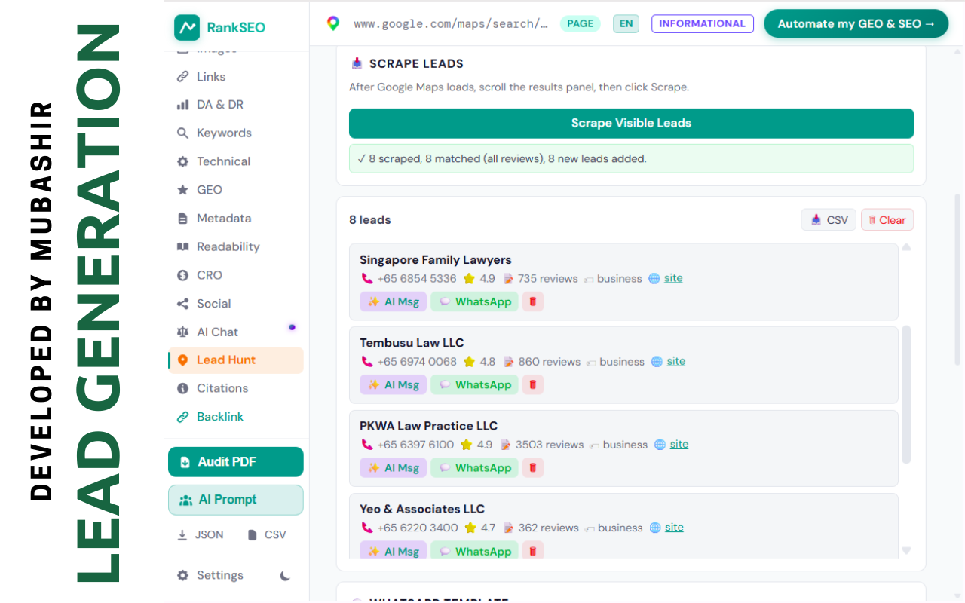The image size is (965, 603).
Task: Generate AI Msg for Singapore Family Lawyers
Action: point(394,301)
